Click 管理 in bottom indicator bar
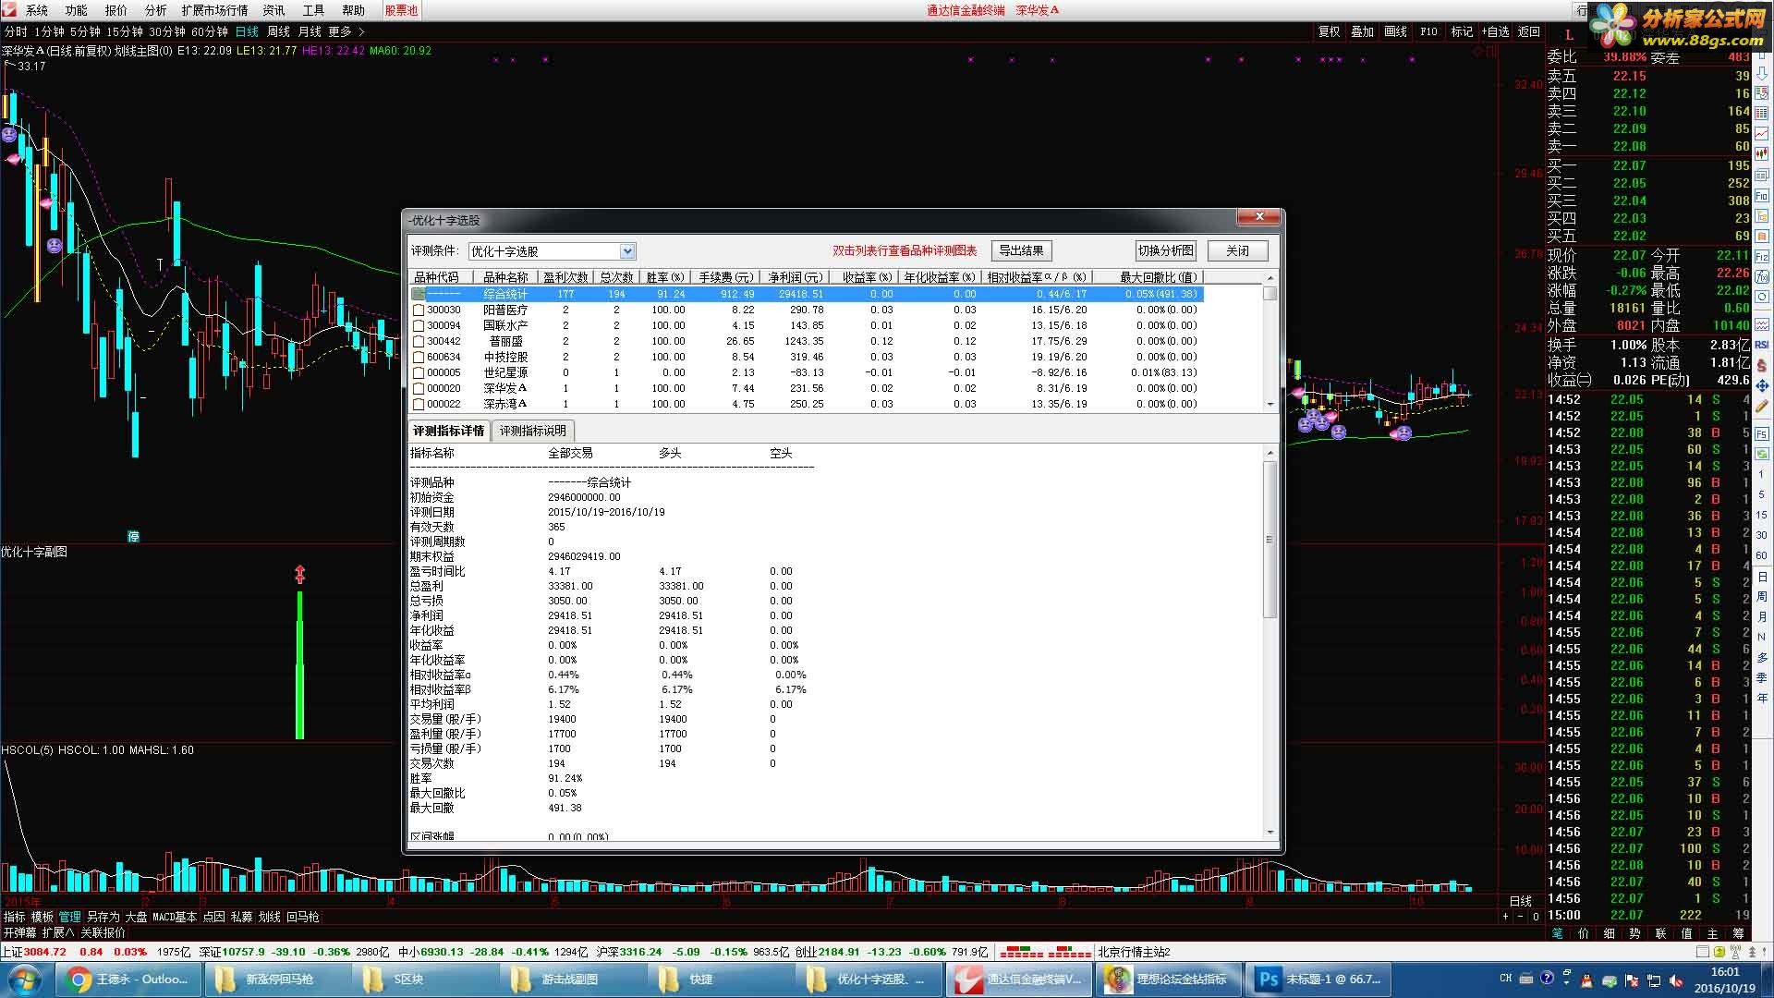Image resolution: width=1774 pixels, height=998 pixels. [70, 917]
